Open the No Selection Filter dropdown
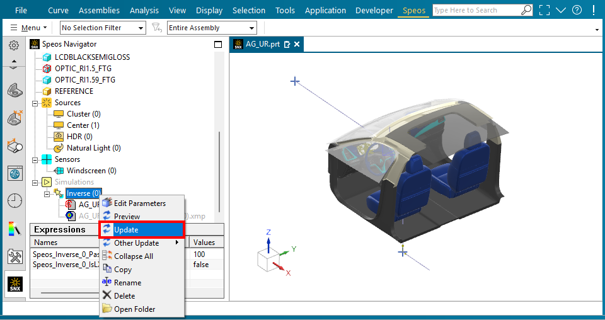 pos(103,28)
